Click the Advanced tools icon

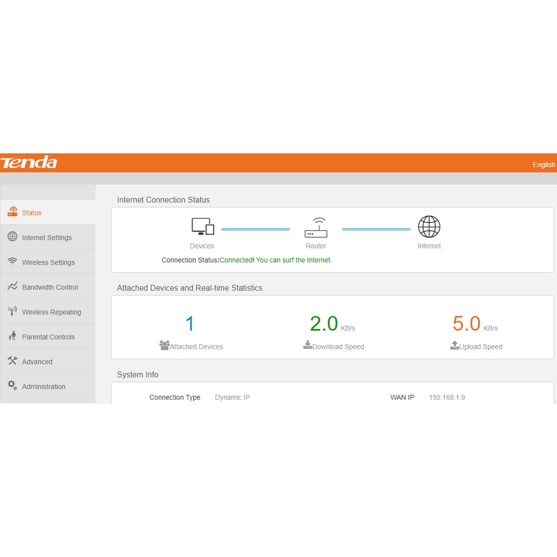12,361
